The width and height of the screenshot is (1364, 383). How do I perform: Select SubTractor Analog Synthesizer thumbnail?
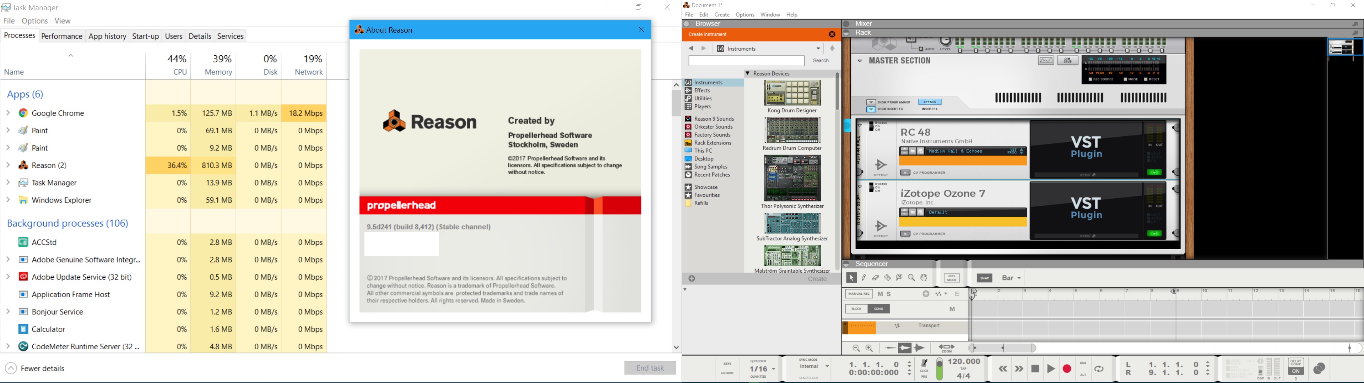793,224
